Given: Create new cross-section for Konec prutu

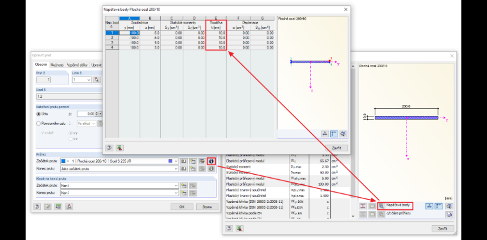Looking at the screenshot, I should [193, 169].
